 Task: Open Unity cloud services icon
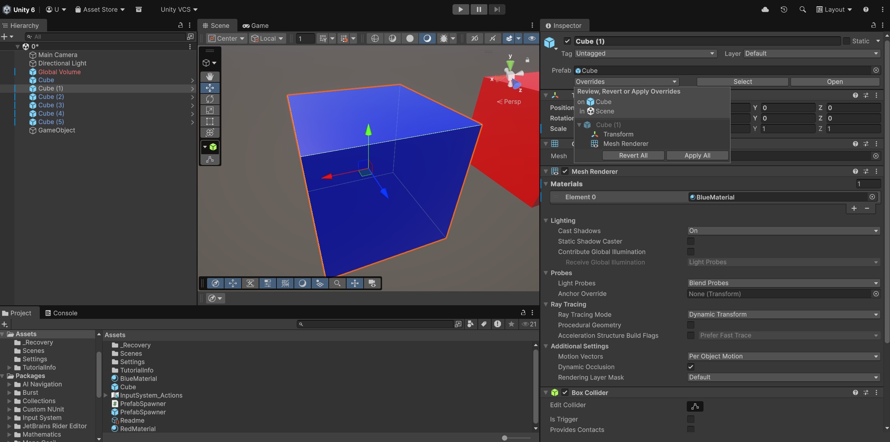[765, 9]
